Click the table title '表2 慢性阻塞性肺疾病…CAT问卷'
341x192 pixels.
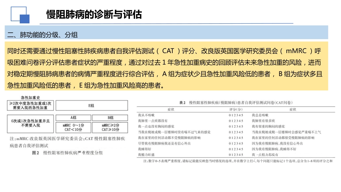(236, 103)
